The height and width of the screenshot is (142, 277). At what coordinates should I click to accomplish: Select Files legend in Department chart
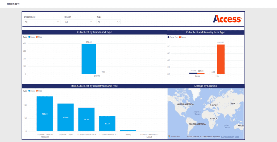coord(39,91)
